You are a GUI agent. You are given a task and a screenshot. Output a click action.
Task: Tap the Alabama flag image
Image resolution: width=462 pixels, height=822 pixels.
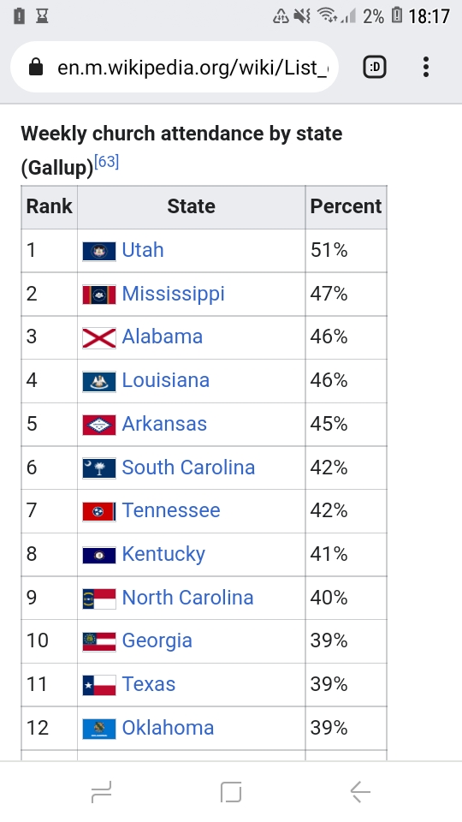99,338
